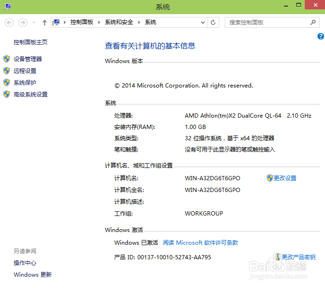Click the magnifier search icon

(x=313, y=23)
